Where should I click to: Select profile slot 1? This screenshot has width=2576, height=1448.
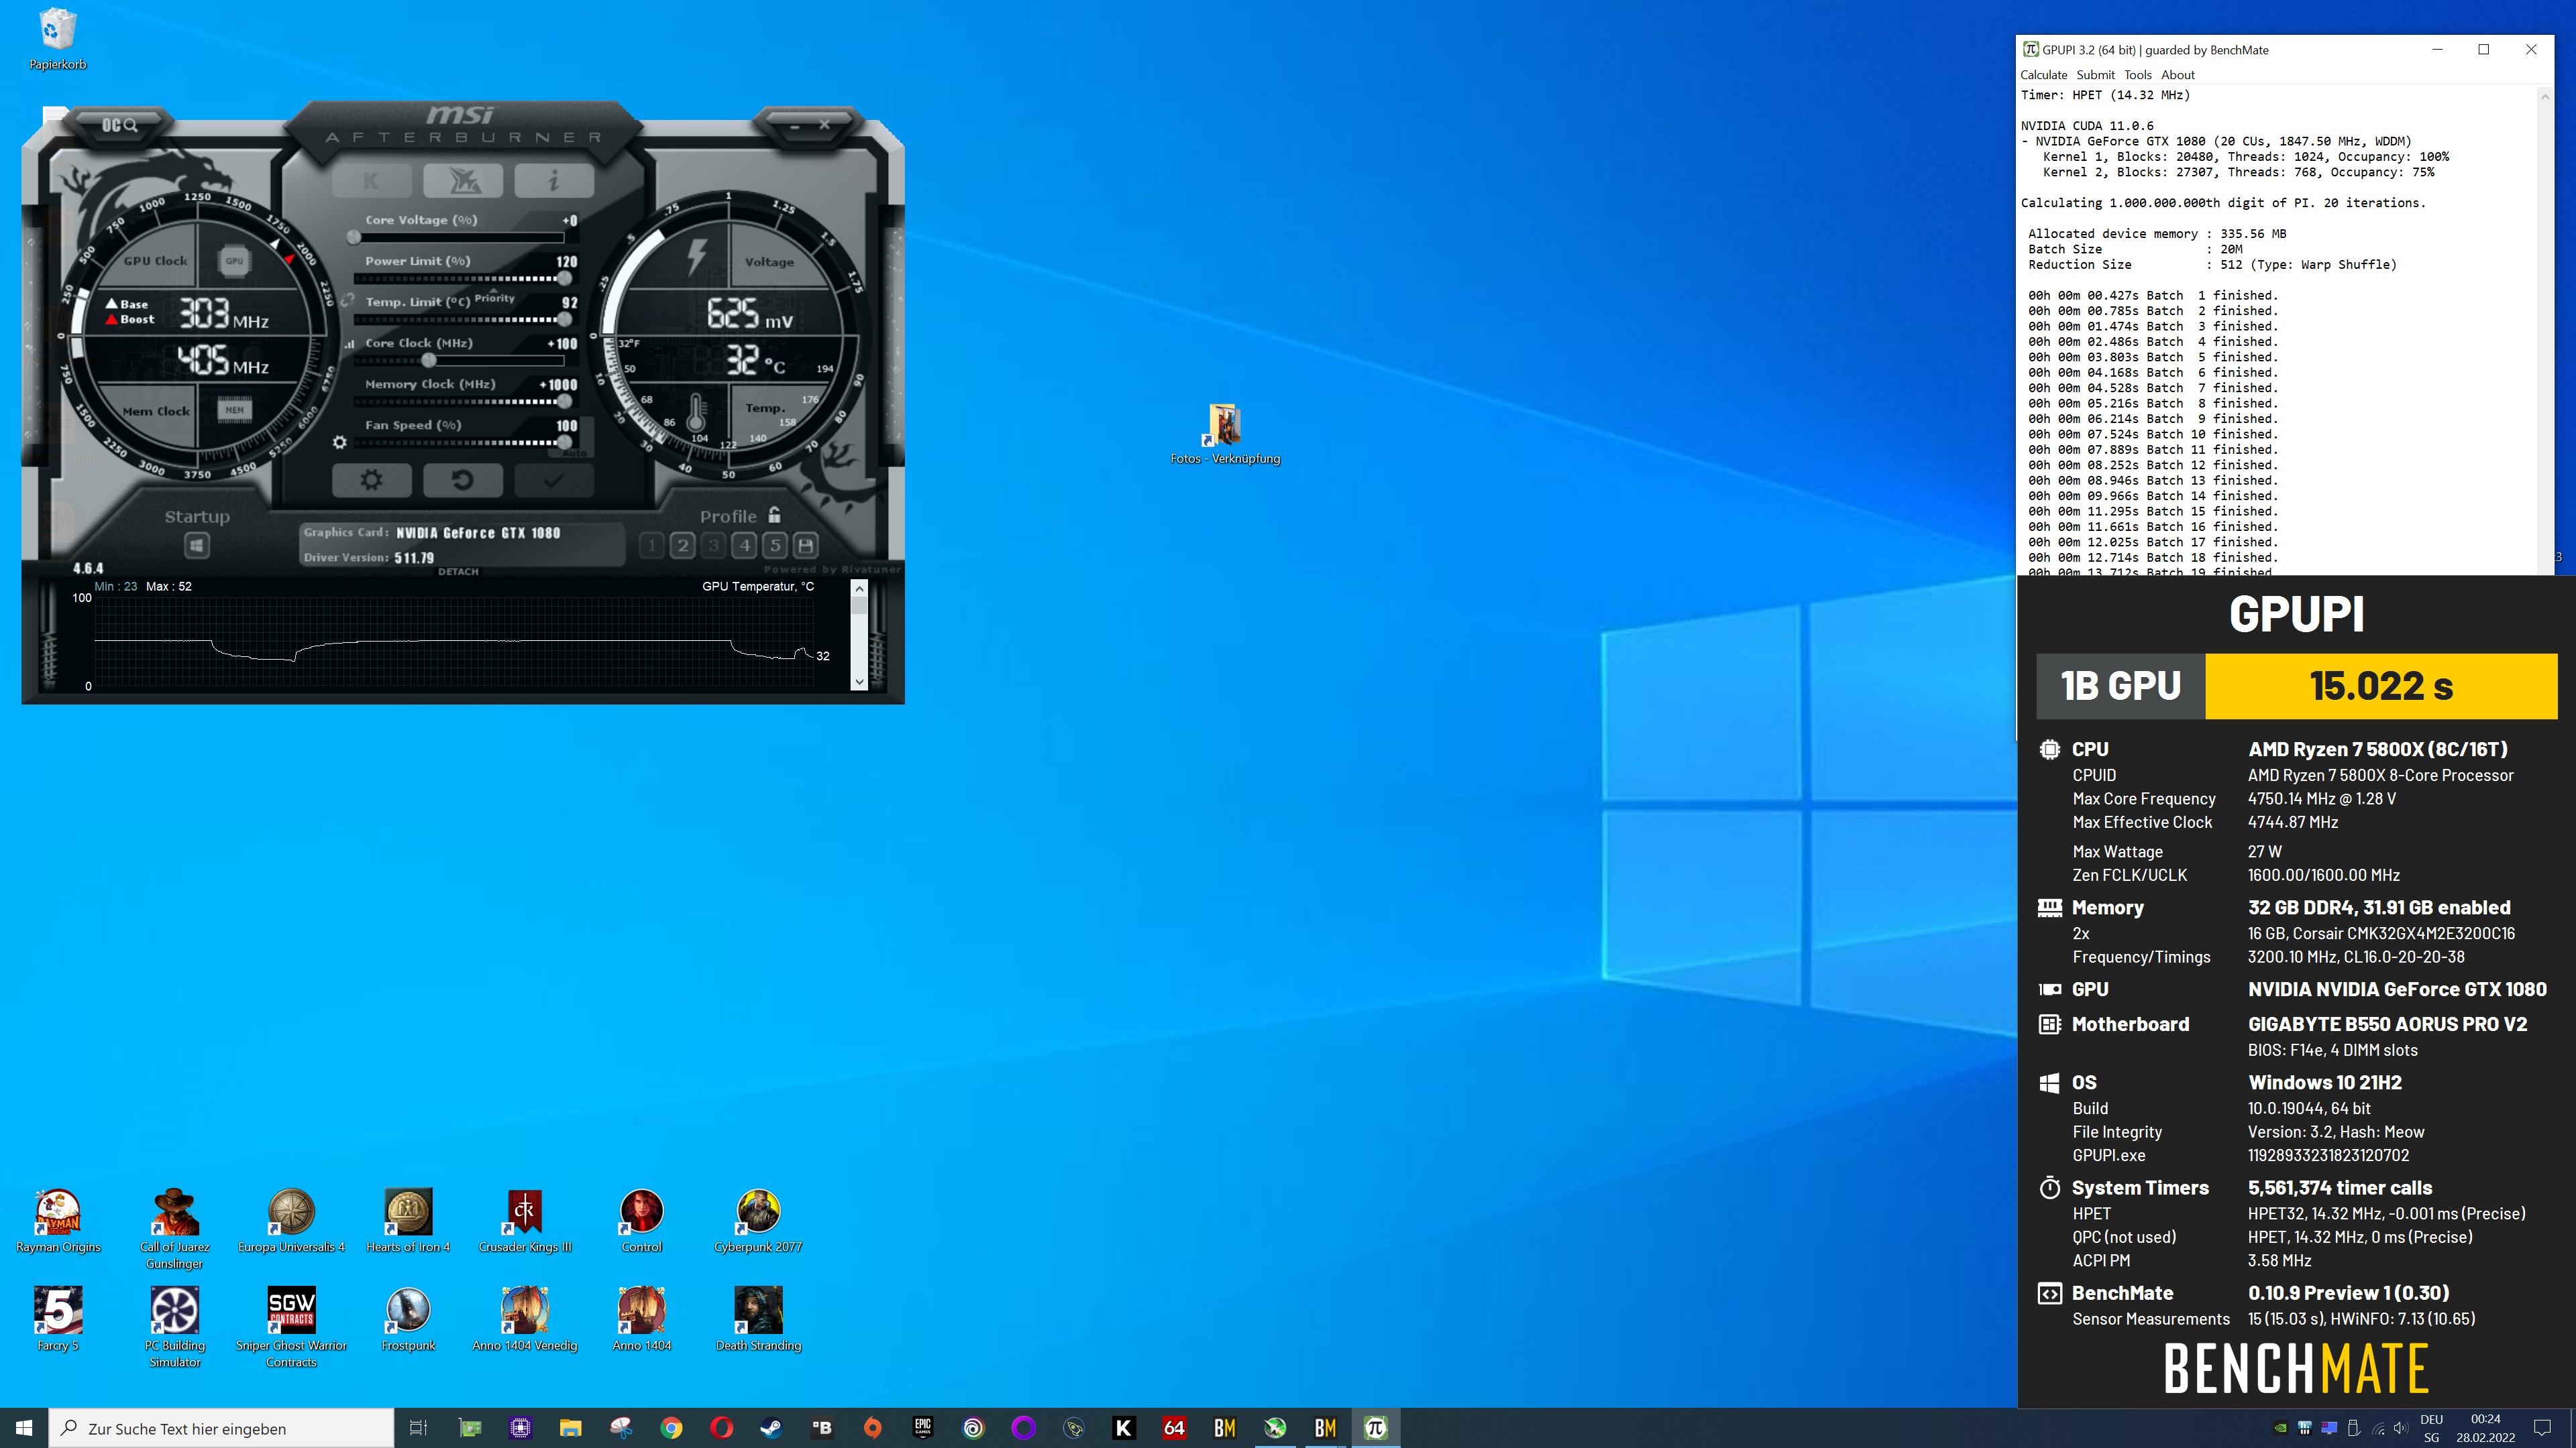[x=652, y=546]
